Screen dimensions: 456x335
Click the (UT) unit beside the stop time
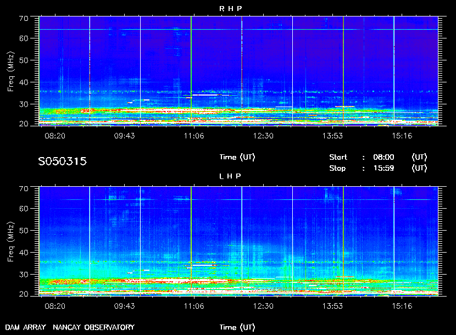click(x=419, y=169)
